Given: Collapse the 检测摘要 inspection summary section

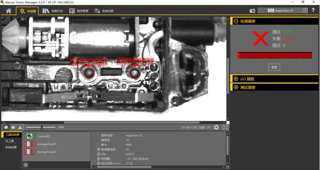Looking at the screenshot, I should (236, 21).
